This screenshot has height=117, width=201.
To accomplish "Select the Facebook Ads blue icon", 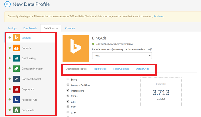I will [16, 100].
